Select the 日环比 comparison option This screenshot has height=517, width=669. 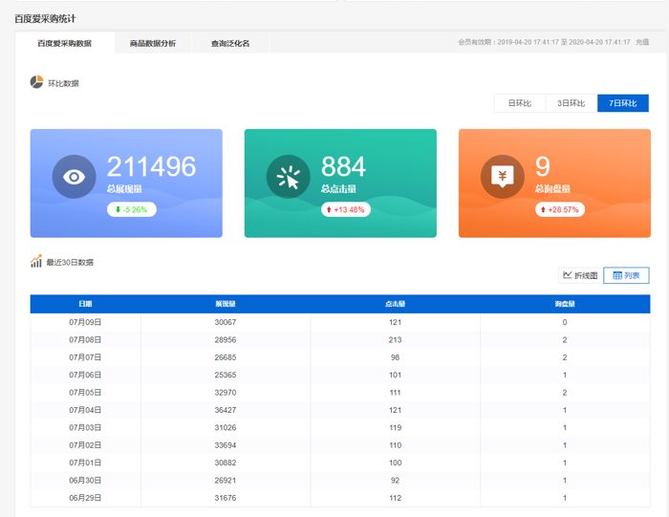pyautogui.click(x=519, y=103)
